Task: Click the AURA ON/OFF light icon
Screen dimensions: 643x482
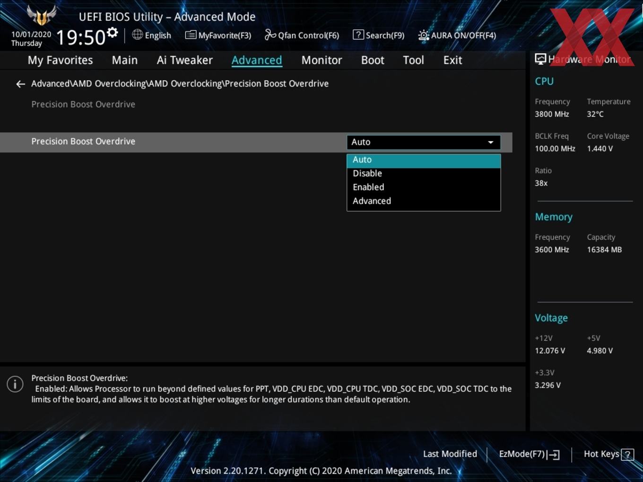Action: coord(423,35)
